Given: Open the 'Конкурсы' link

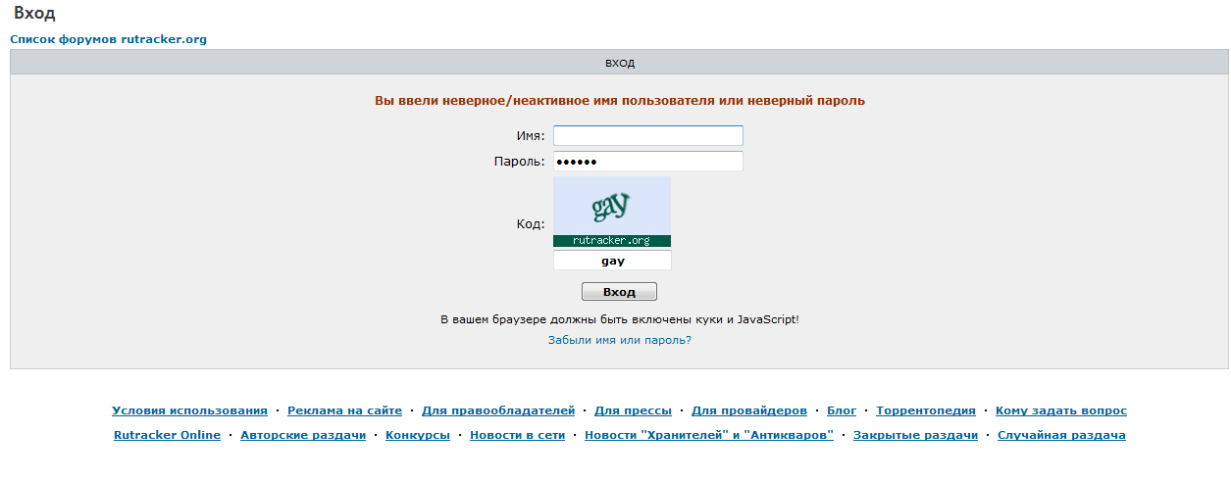Looking at the screenshot, I should [418, 435].
